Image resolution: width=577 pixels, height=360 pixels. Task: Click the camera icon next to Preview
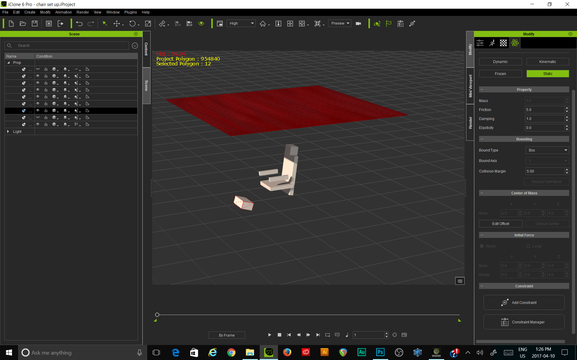[358, 24]
